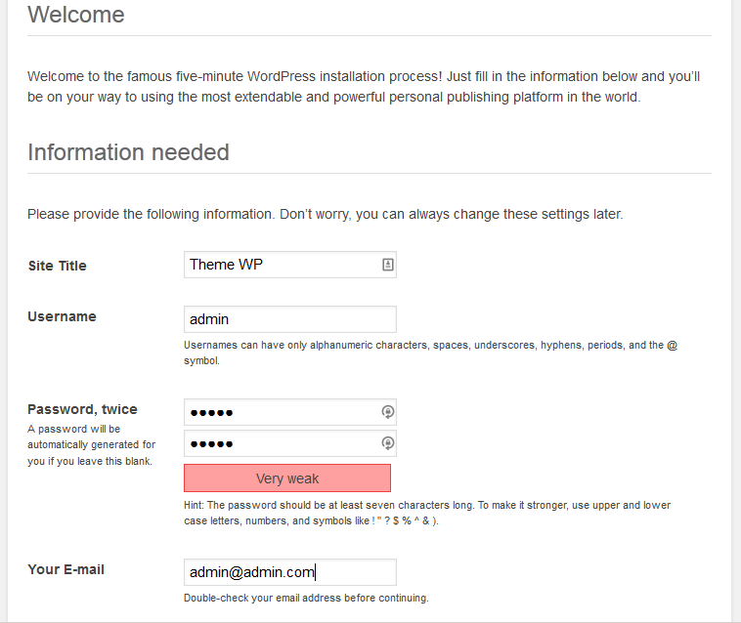741x623 pixels.
Task: Select the first password input box
Action: pyautogui.click(x=290, y=412)
